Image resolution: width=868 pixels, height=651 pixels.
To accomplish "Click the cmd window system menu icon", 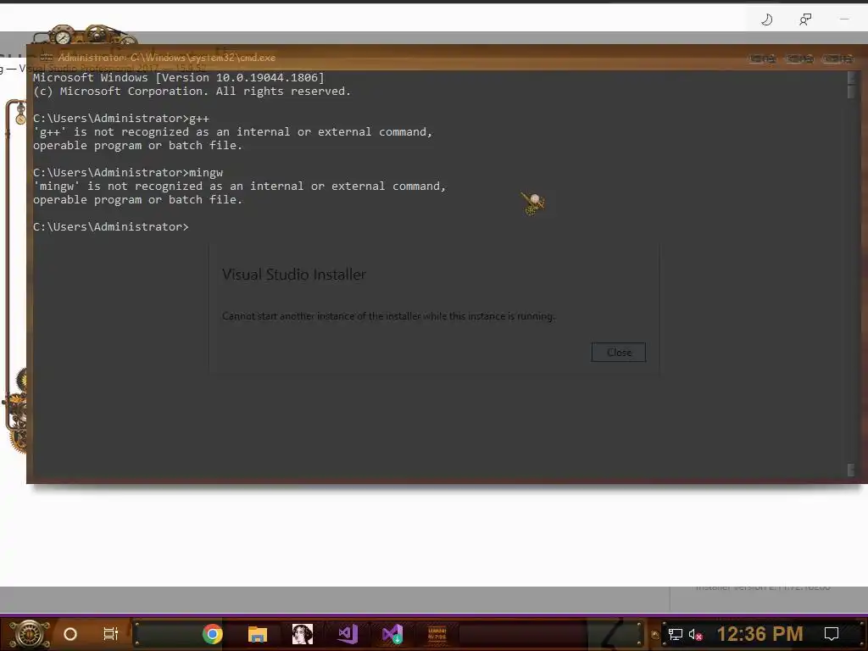I will (x=46, y=58).
